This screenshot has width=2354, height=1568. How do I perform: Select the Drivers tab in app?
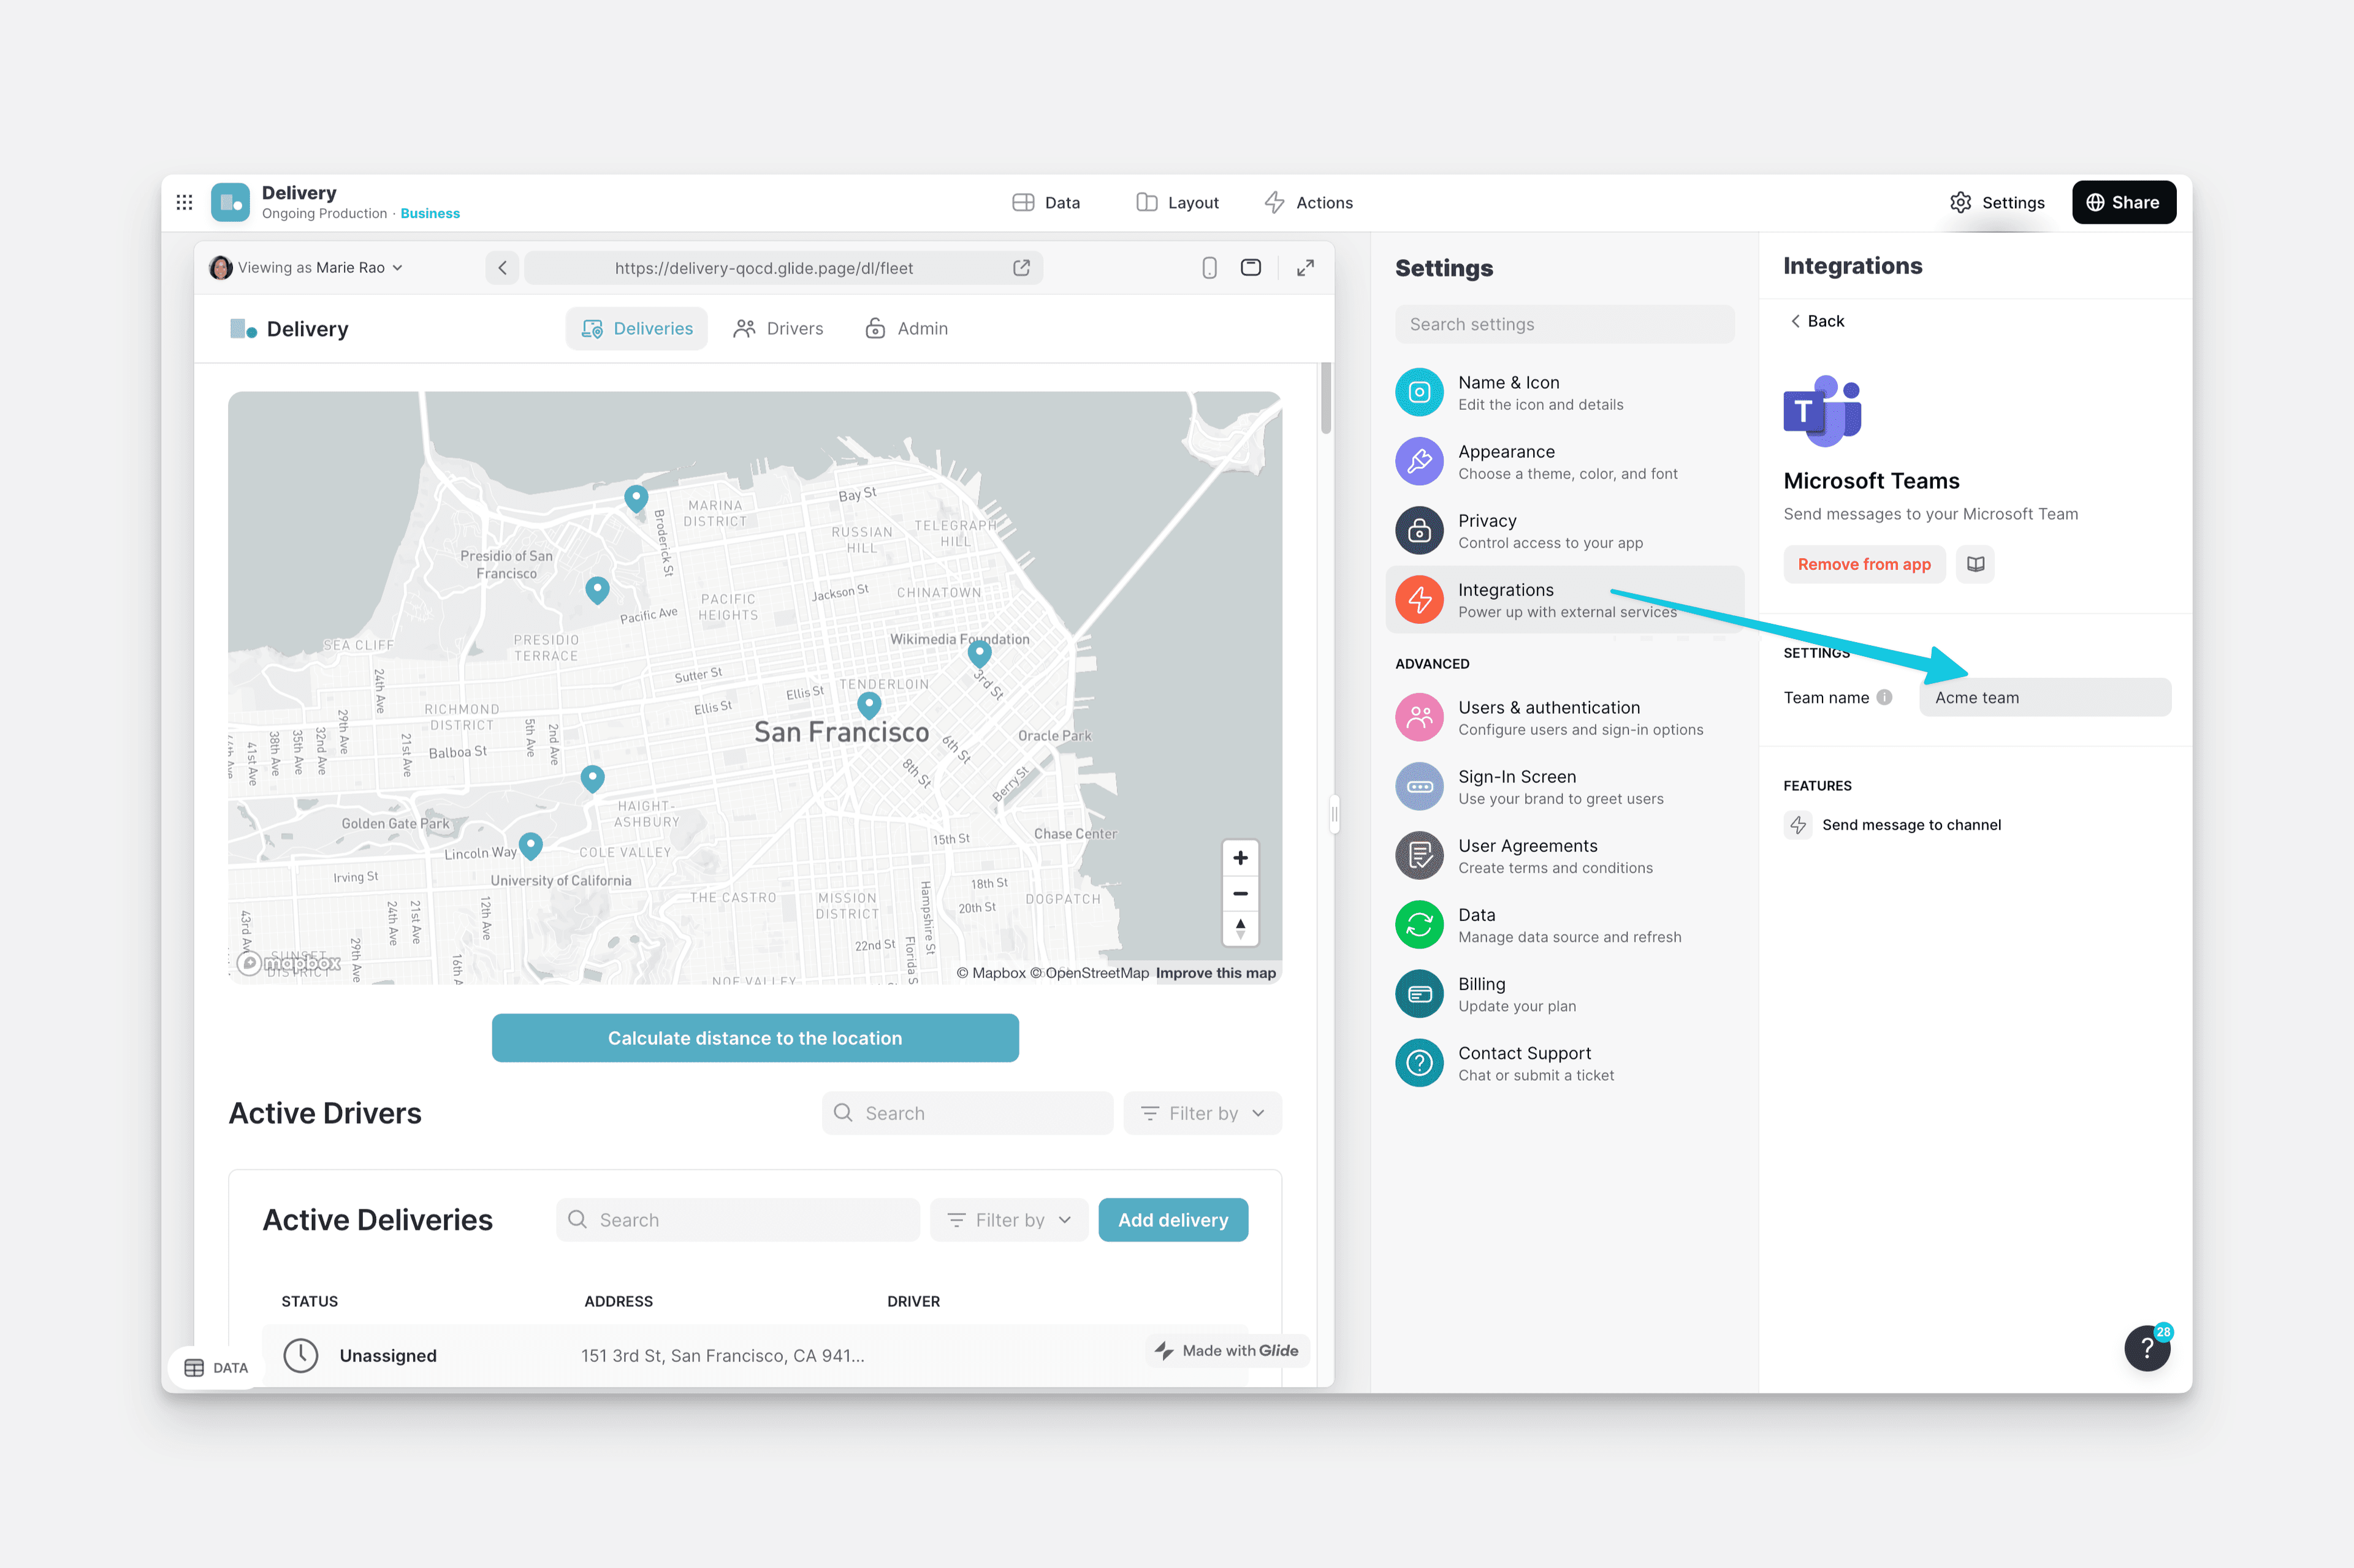(x=779, y=328)
